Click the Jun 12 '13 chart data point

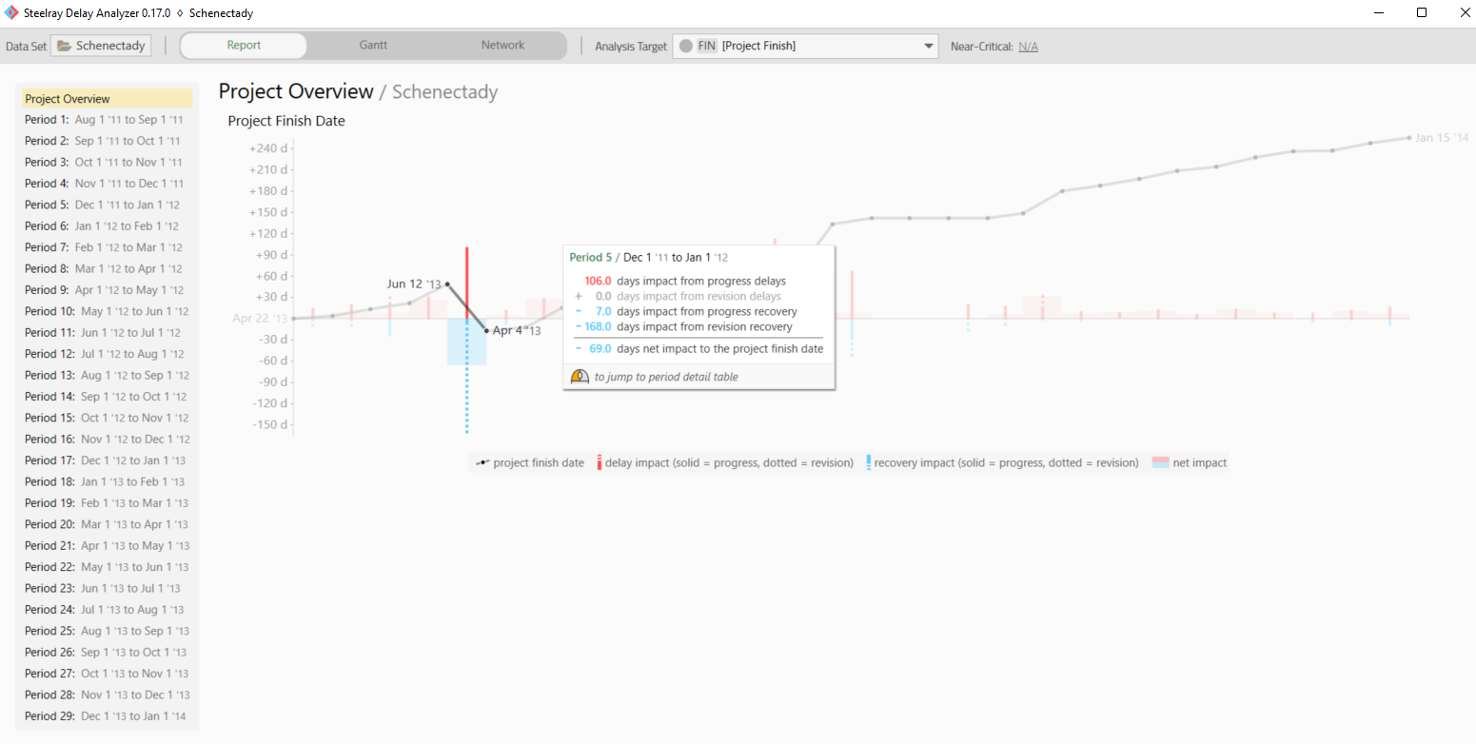coord(448,284)
